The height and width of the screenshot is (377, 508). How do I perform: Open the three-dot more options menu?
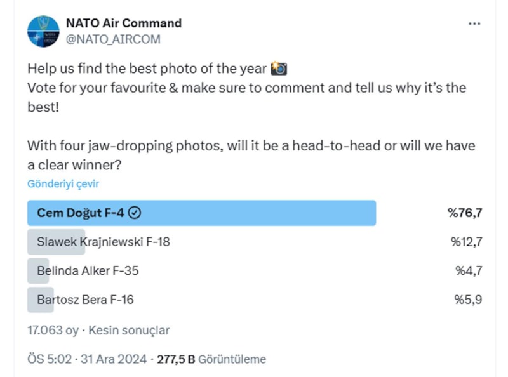474,23
